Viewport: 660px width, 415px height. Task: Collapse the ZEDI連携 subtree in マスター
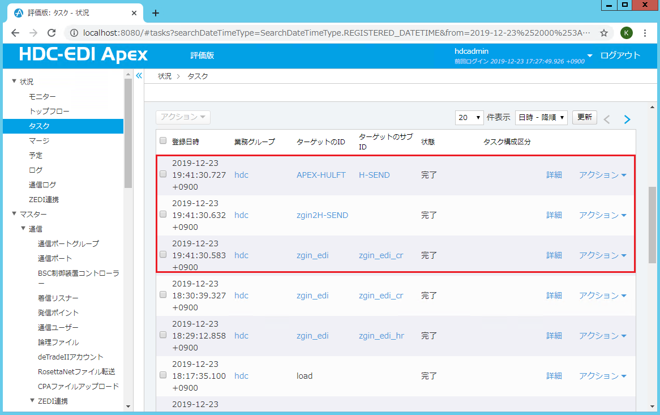[x=32, y=401]
